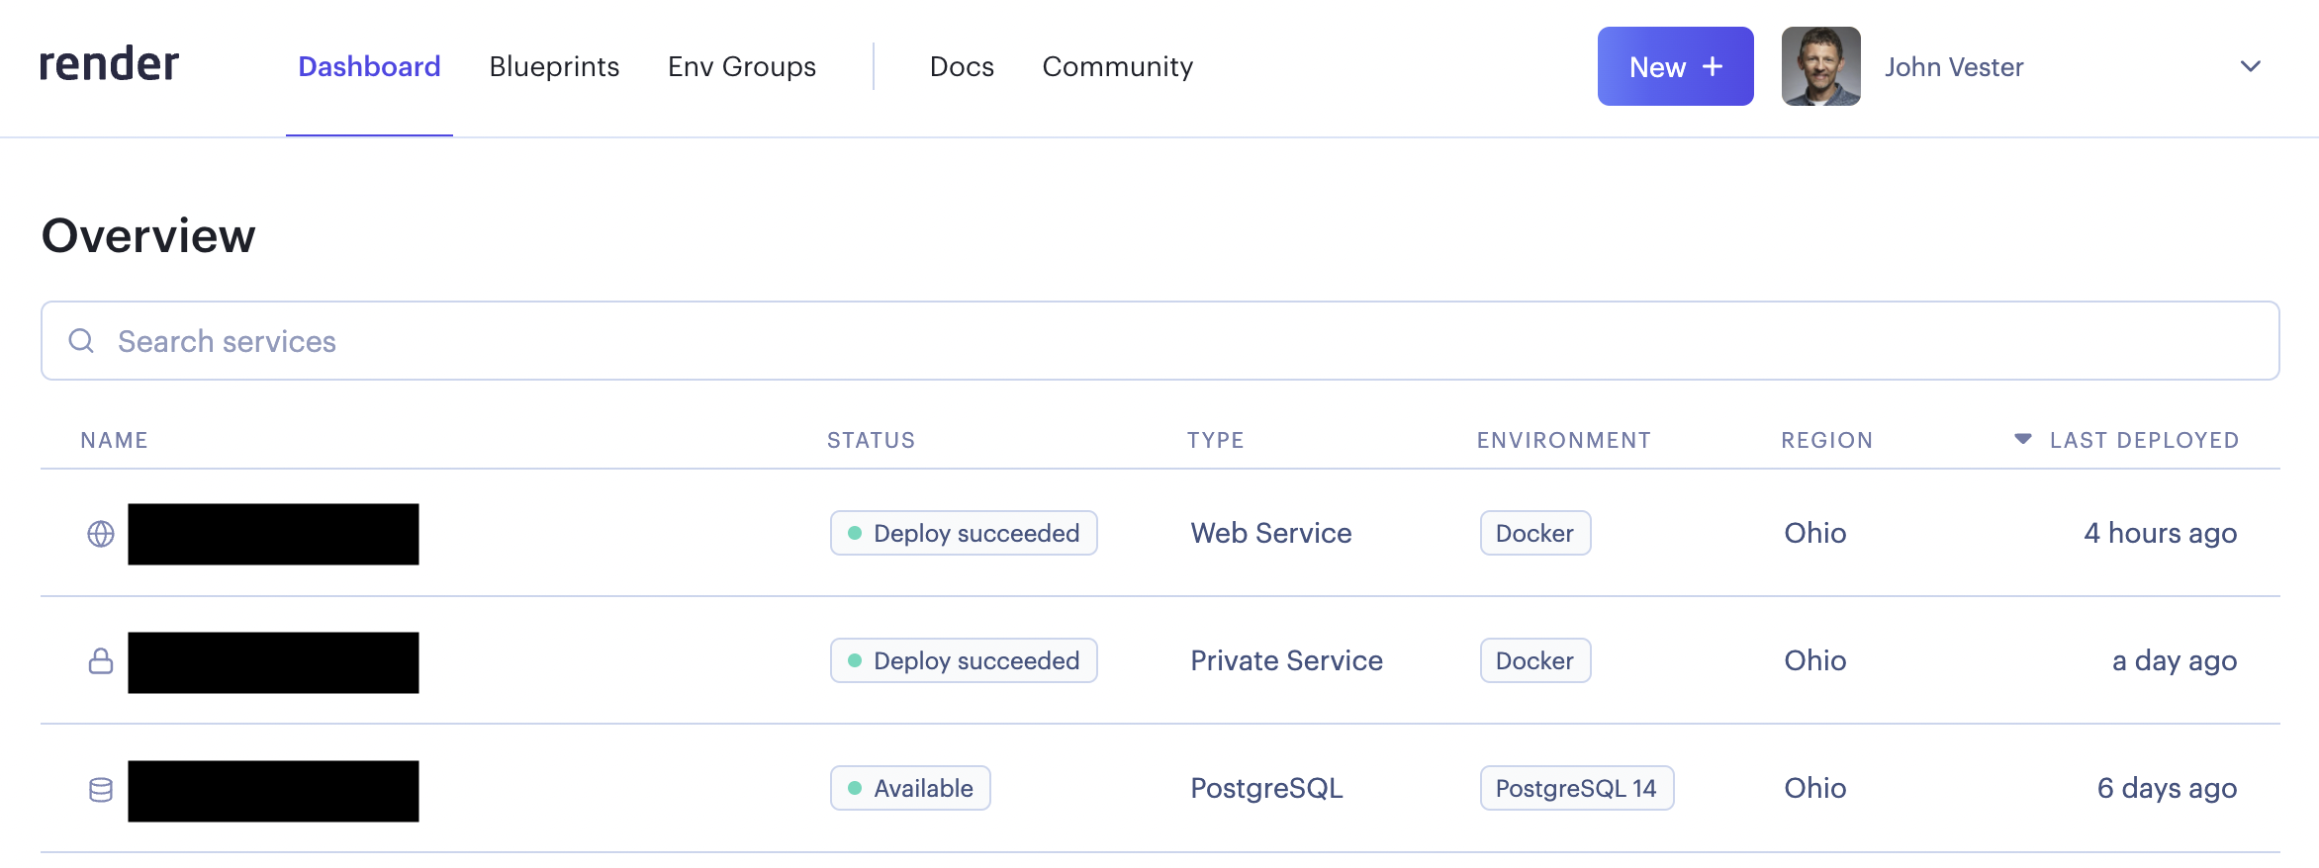Image resolution: width=2319 pixels, height=868 pixels.
Task: Click the Docker tag in the Private Service row
Action: [x=1534, y=660]
